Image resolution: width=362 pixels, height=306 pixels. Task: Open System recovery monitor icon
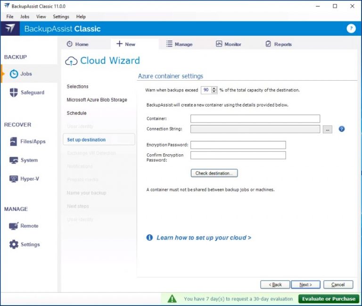14,160
